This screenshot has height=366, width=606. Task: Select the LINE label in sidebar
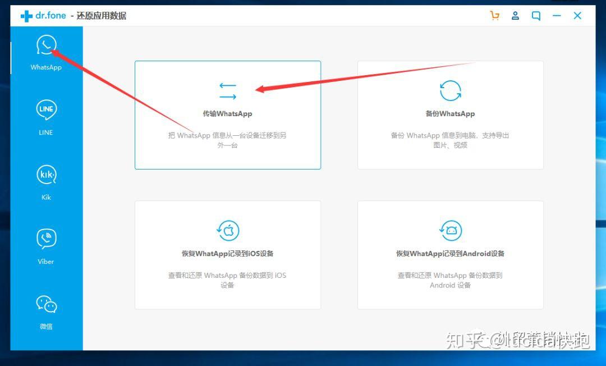click(x=46, y=132)
